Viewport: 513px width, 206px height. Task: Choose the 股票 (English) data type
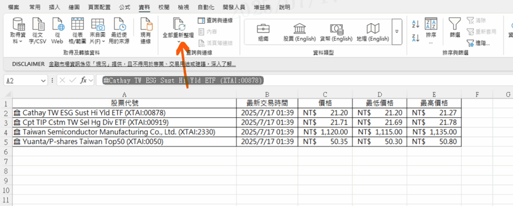pos(300,32)
